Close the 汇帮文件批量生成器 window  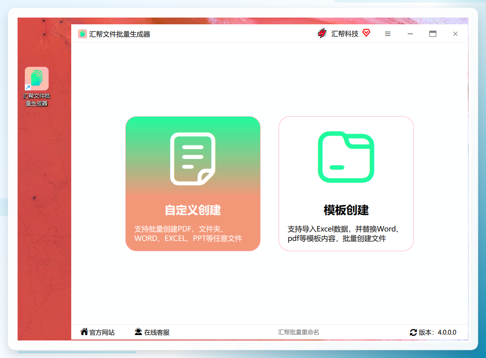[455, 34]
